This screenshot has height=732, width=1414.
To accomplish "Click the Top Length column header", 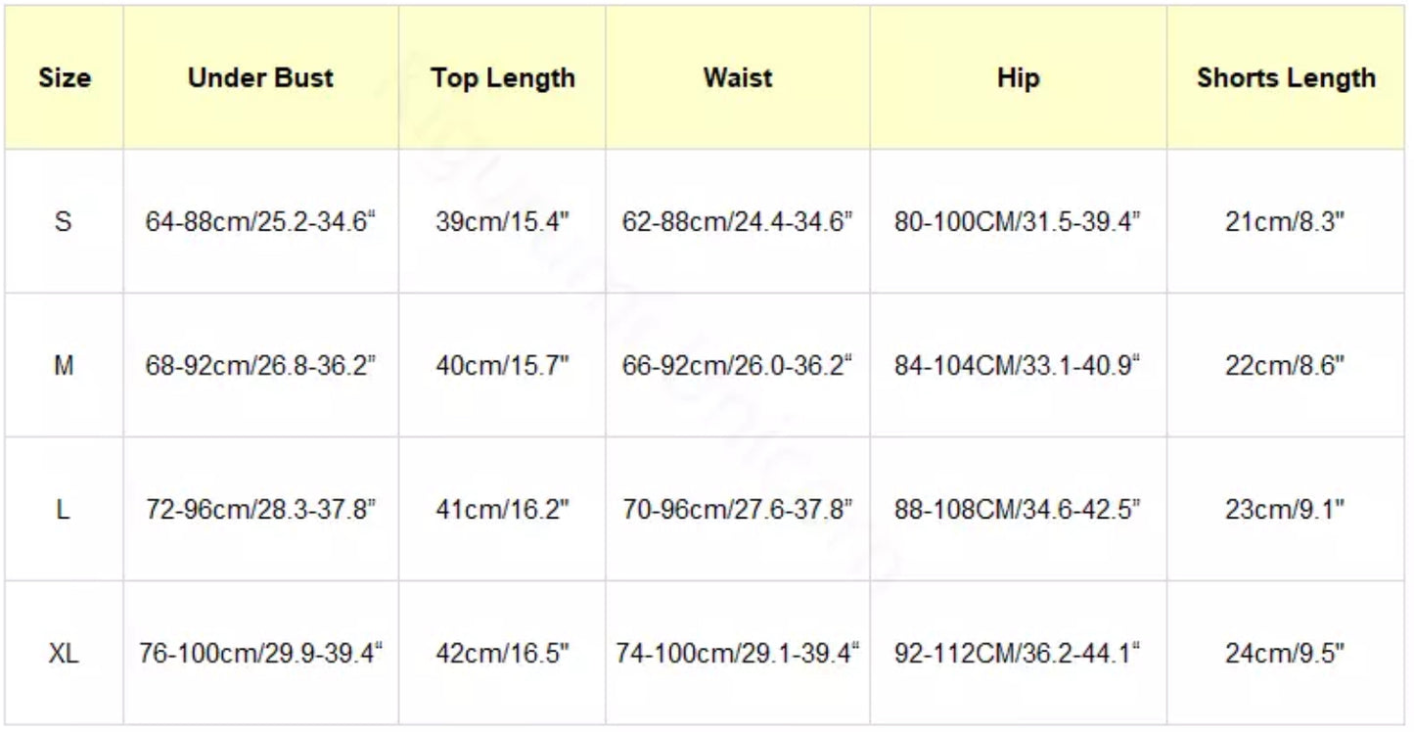I will tap(502, 78).
